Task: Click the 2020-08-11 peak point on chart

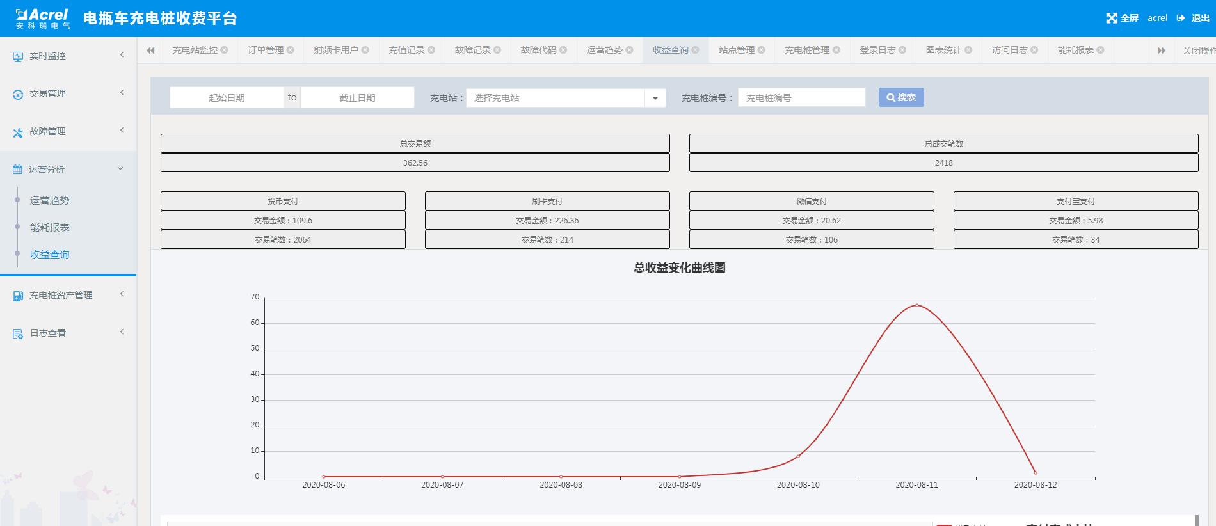Action: 916,305
